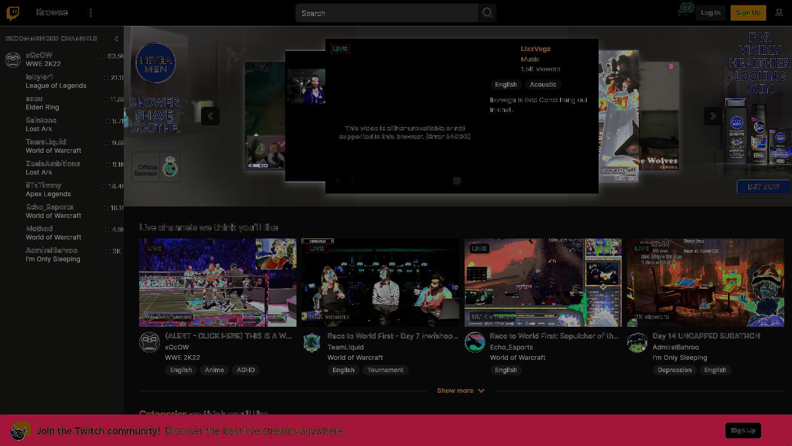Select the English tag on the featured stream
Screen dimensions: 792x446
[506, 85]
